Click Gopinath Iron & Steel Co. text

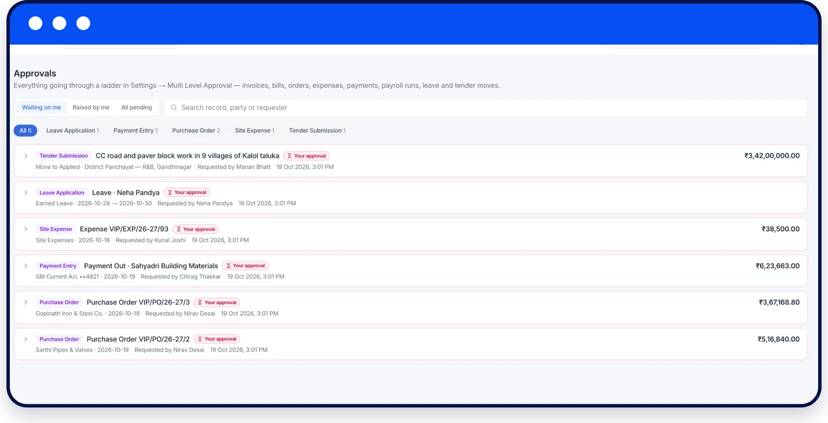69,314
